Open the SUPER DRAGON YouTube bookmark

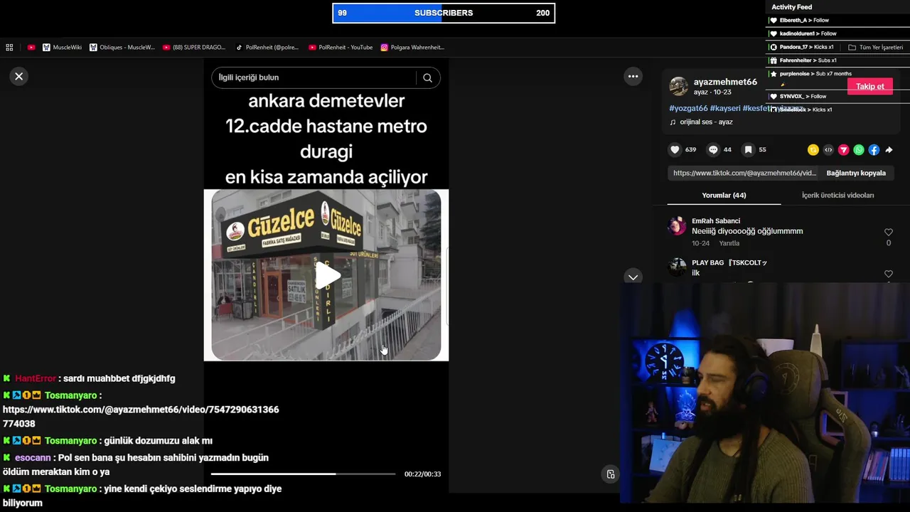coord(194,48)
